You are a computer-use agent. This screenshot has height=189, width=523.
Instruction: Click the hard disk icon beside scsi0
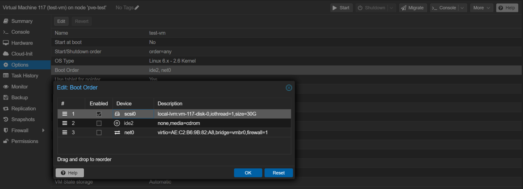click(117, 114)
